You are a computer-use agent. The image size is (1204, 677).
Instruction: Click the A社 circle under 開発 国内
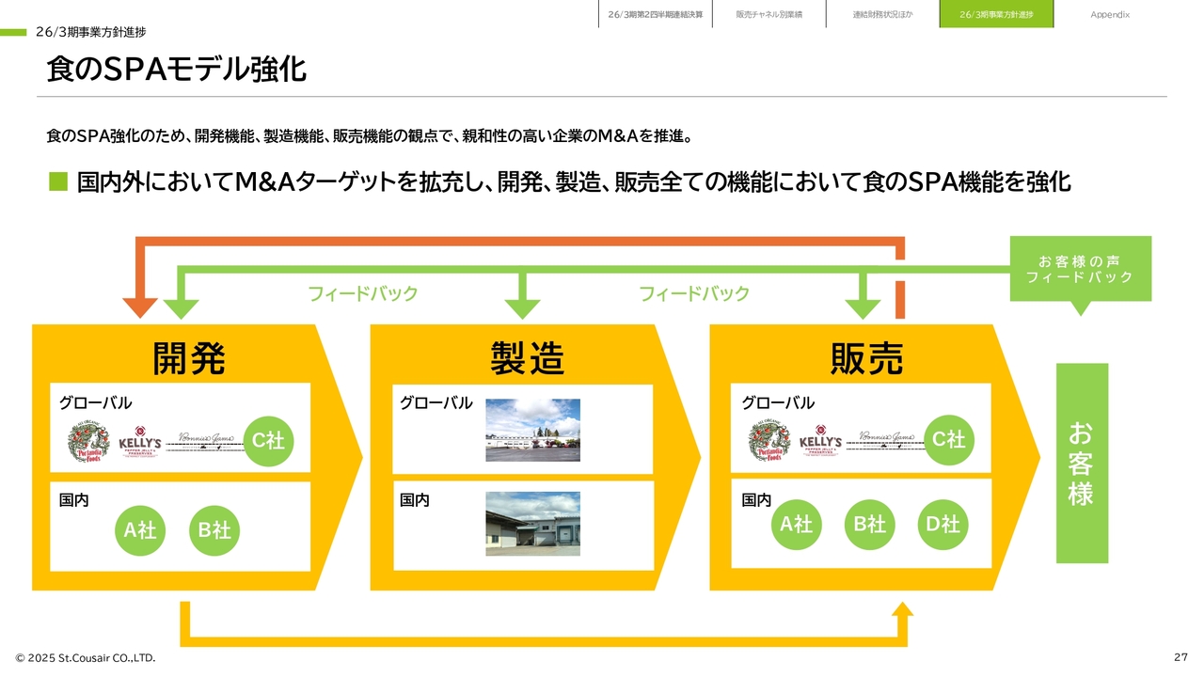click(140, 529)
